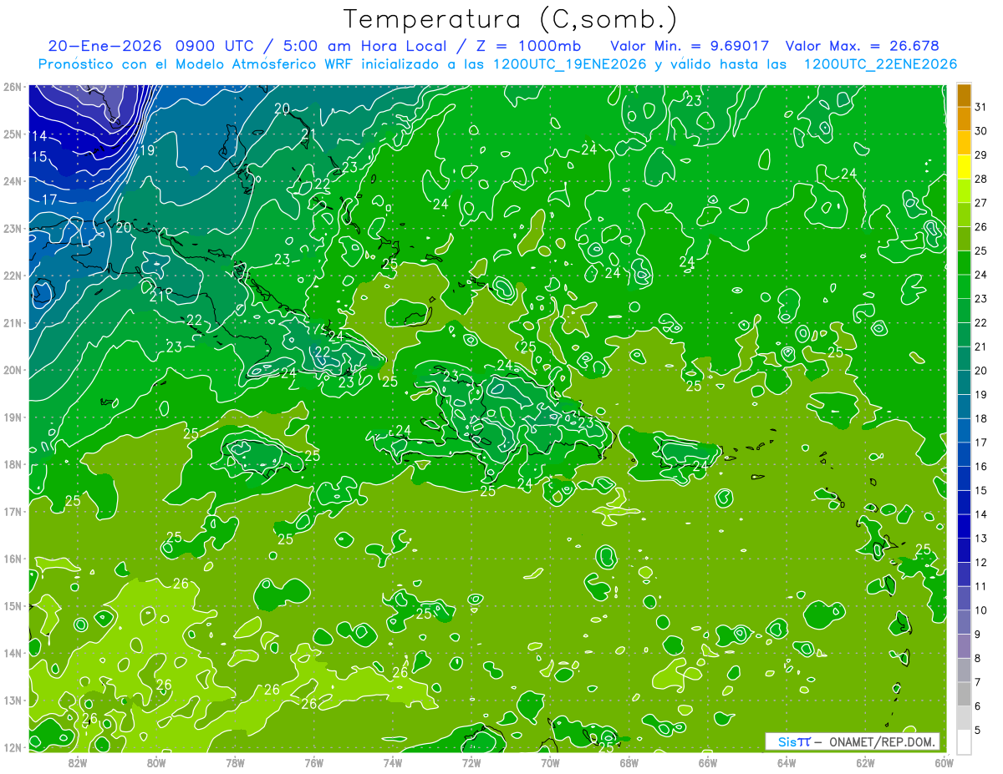Click the title 'Temperatura (C,somb.)'
Screen dimensions: 1003x774
pos(511,19)
